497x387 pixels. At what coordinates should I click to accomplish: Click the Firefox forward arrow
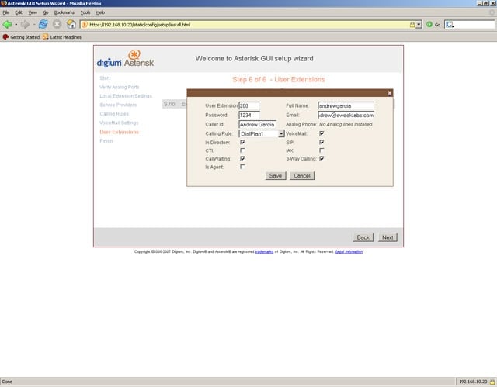pos(24,24)
